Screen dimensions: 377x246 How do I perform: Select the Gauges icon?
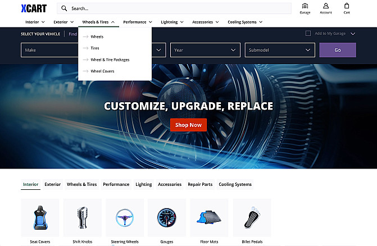coord(166,218)
